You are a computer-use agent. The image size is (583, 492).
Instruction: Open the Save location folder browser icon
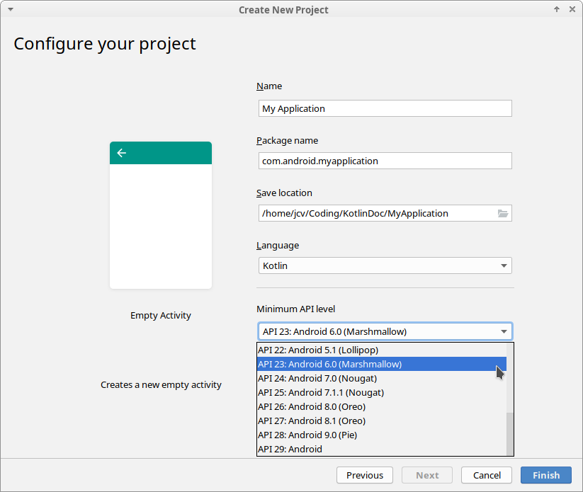(503, 213)
